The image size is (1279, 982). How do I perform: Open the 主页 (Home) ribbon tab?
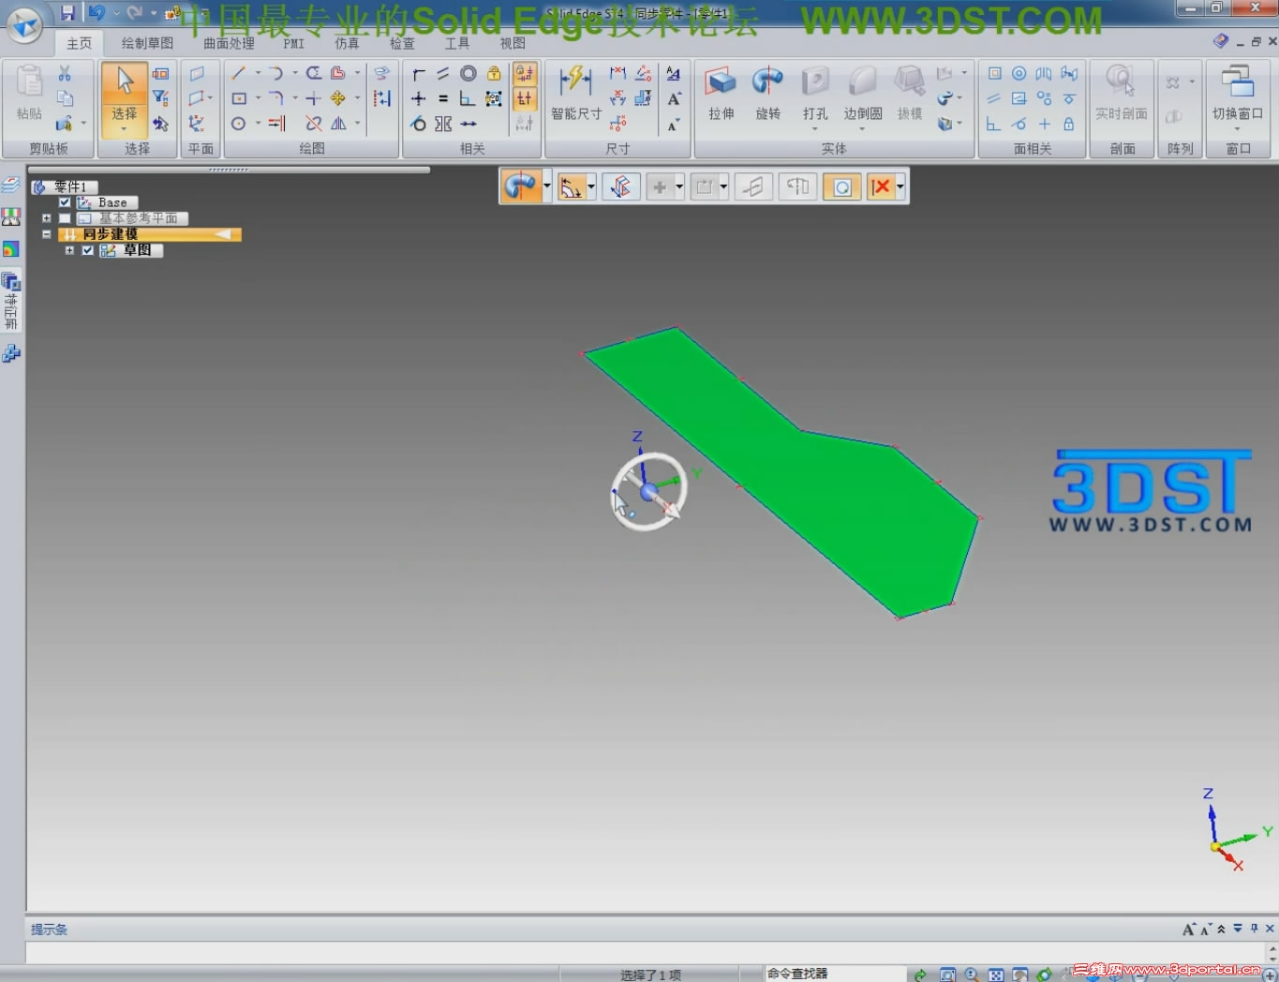(x=79, y=43)
